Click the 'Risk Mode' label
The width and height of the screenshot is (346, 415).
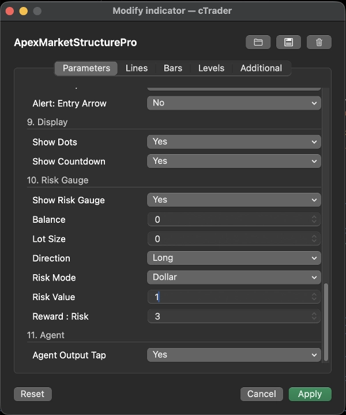click(54, 278)
